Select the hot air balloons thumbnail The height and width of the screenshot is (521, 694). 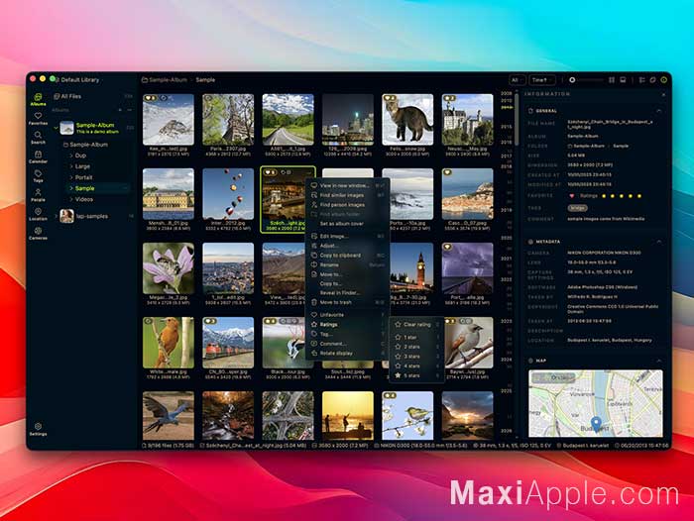coord(228,194)
